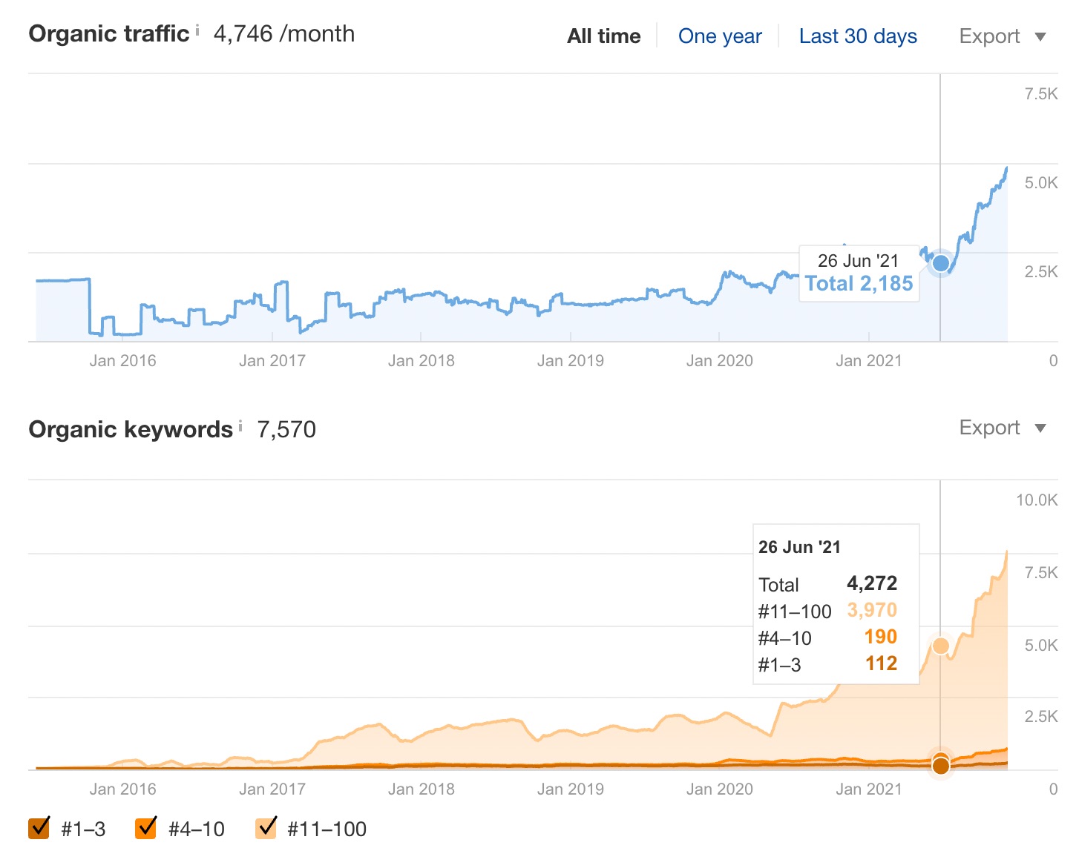Open the Export dropdown for Organic traffic
The height and width of the screenshot is (848, 1079).
click(1002, 36)
